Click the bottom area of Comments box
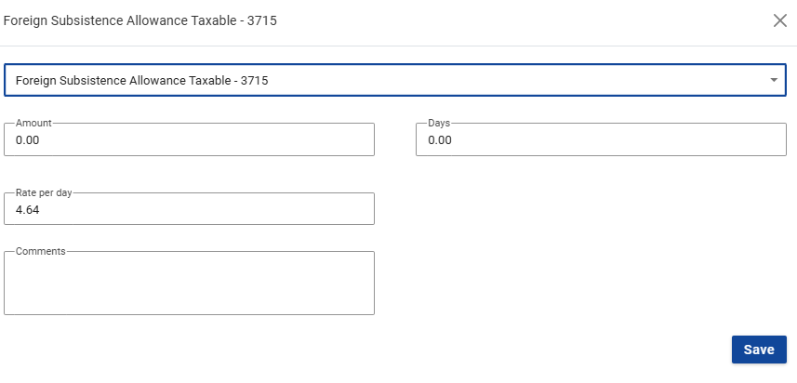Screen dimensions: 797x383 [x=189, y=305]
